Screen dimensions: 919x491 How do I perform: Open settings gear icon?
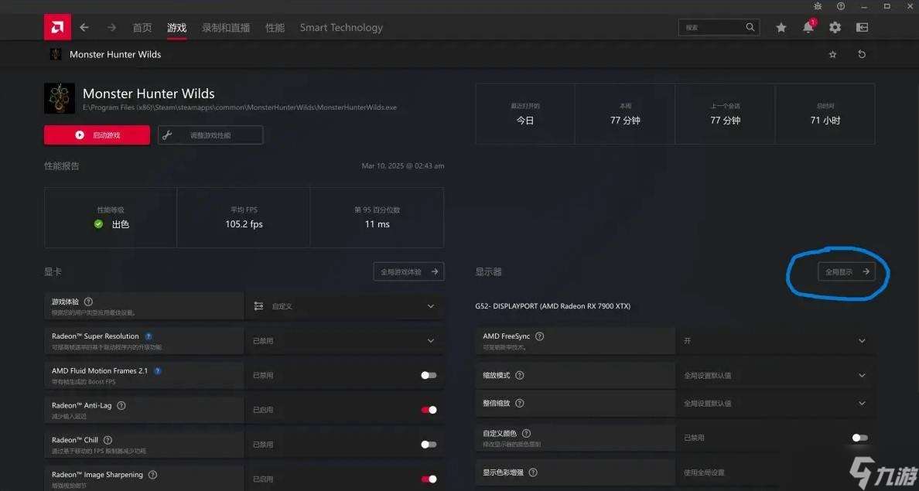click(835, 28)
